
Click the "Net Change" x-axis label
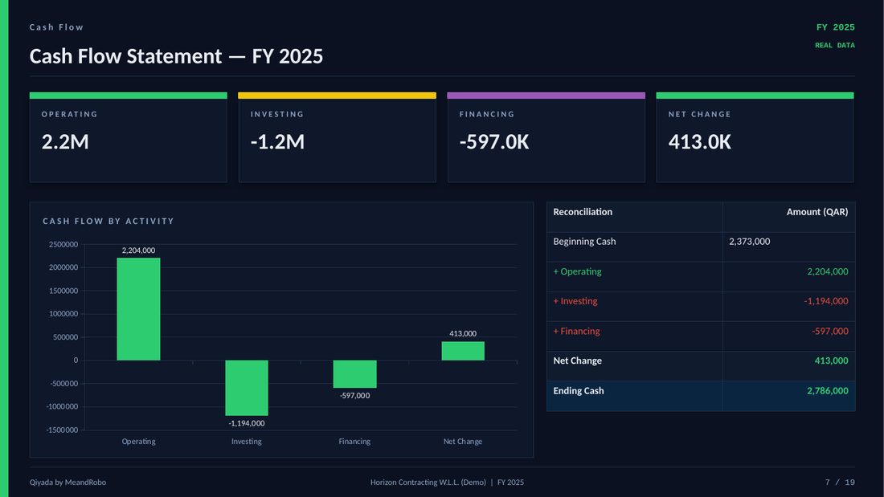click(463, 442)
